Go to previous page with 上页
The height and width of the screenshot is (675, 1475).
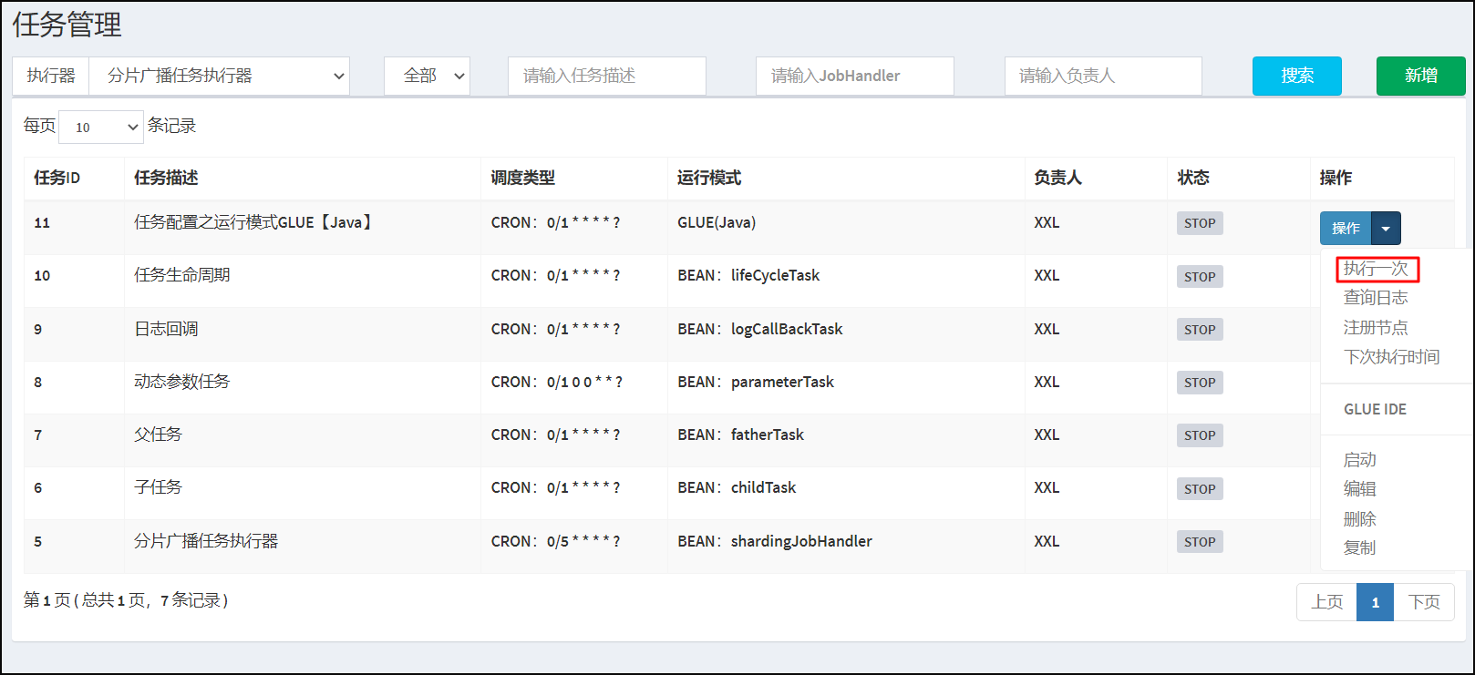1326,602
